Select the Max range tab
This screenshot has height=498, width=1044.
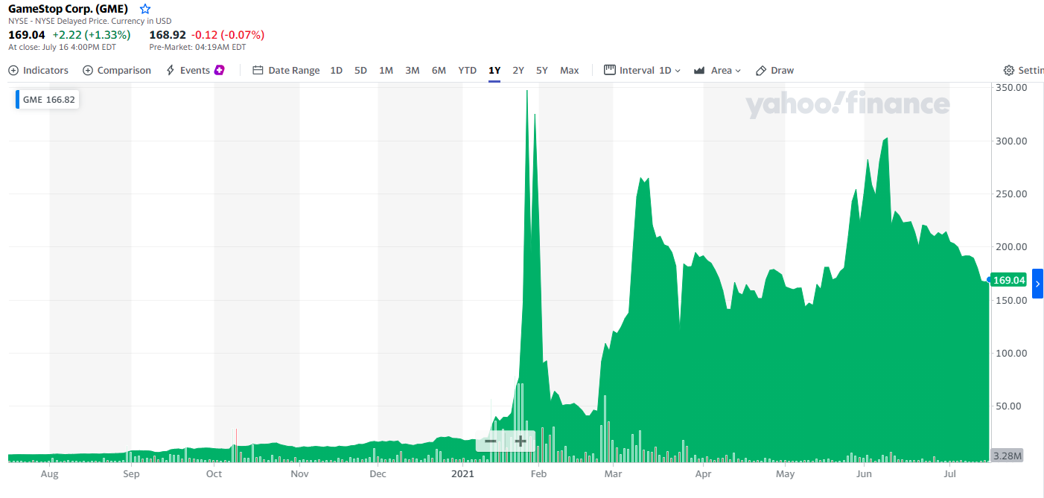click(570, 70)
